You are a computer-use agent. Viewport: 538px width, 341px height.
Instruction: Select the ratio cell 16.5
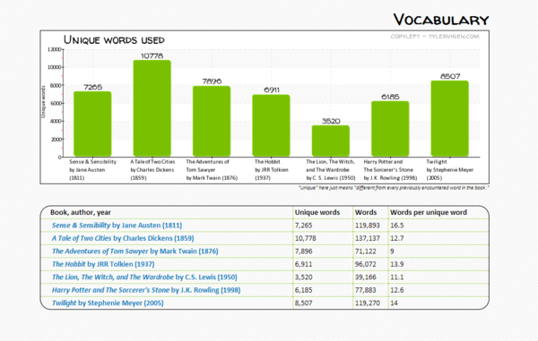click(397, 226)
